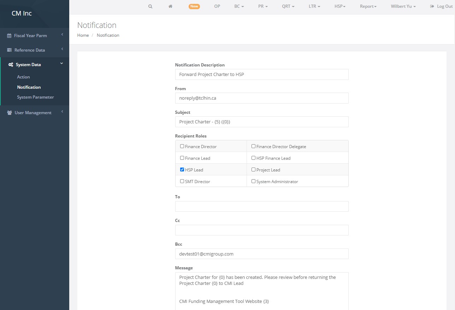Open the Action sidebar item
Screen dimensions: 455x310
[23, 77]
